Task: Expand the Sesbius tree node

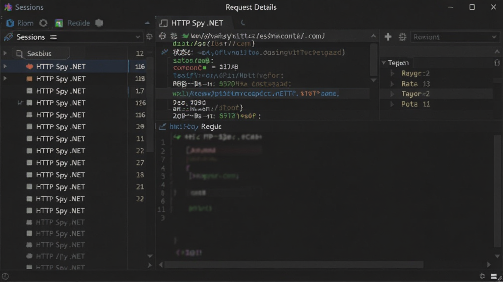Action: click(5, 53)
